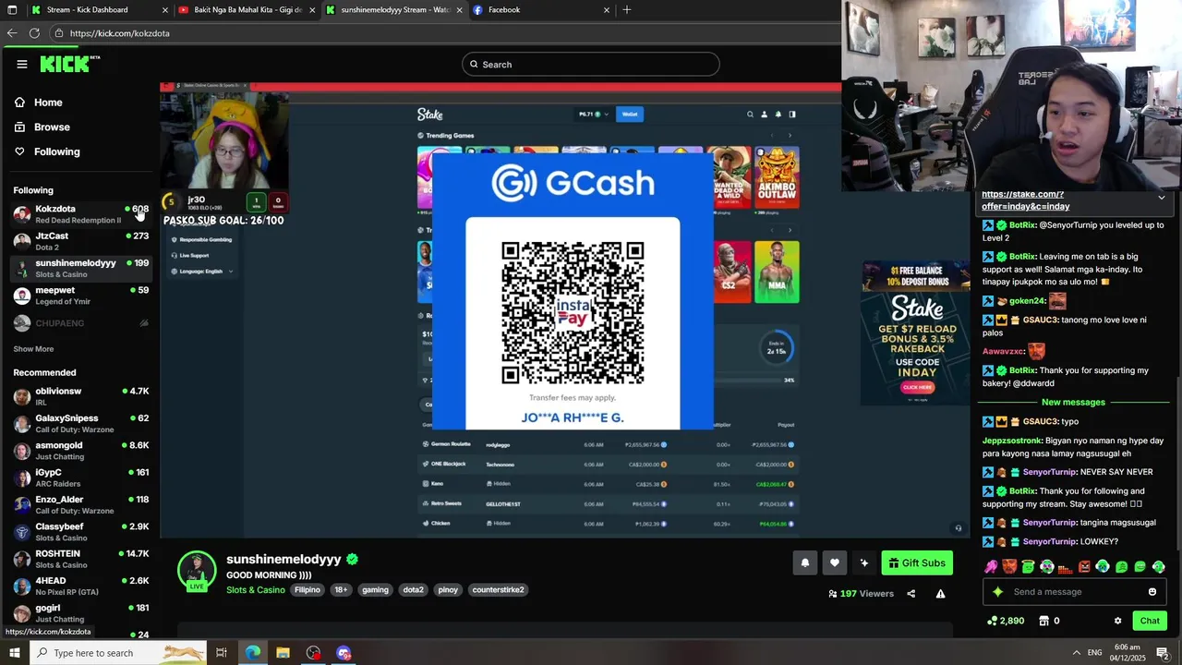Image resolution: width=1182 pixels, height=665 pixels.
Task: Reload the page with refresh icon
Action: tap(34, 33)
